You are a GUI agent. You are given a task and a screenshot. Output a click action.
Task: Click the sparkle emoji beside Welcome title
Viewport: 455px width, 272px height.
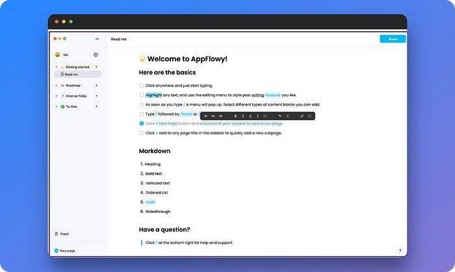(142, 59)
